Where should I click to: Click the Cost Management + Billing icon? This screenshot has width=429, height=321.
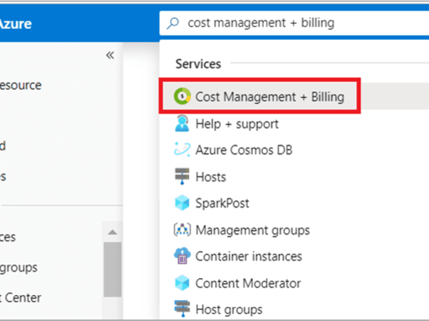(182, 97)
